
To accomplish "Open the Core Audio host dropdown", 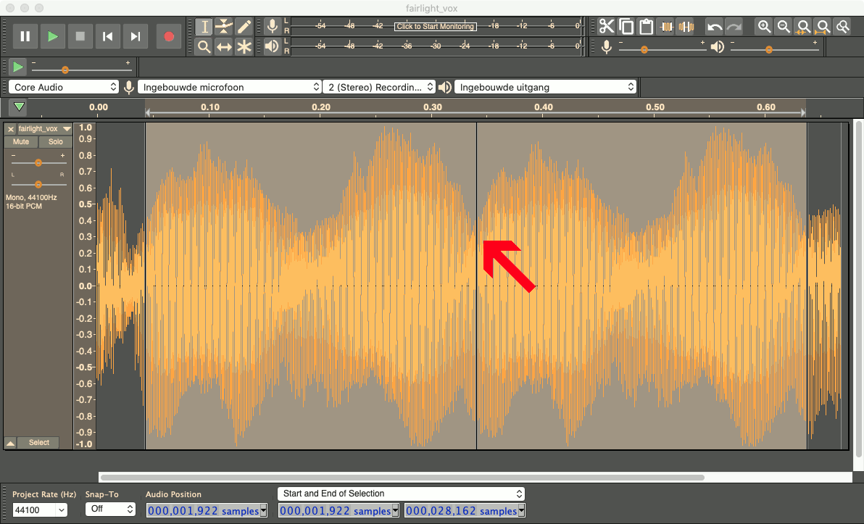I will pyautogui.click(x=64, y=87).
